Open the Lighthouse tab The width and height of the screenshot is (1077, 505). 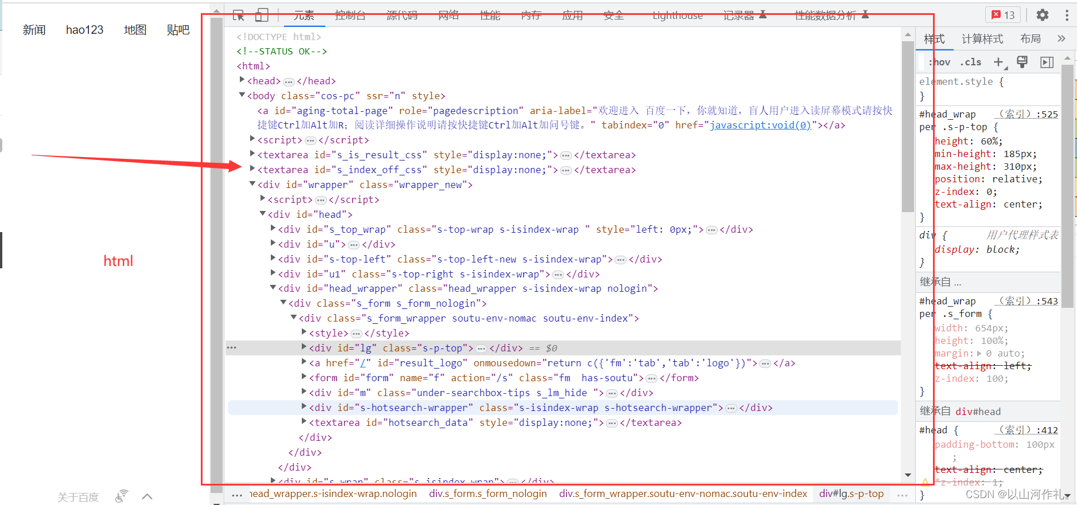tap(678, 15)
